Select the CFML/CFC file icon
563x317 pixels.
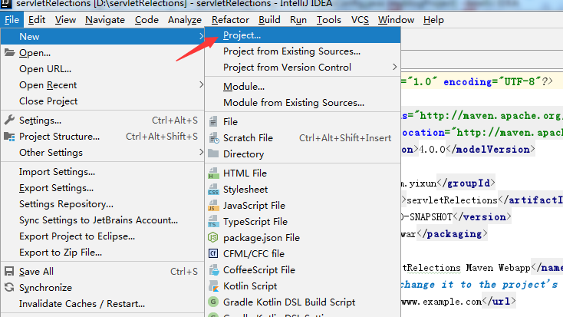pyautogui.click(x=213, y=254)
